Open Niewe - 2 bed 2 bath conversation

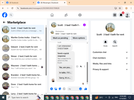point(23,58)
